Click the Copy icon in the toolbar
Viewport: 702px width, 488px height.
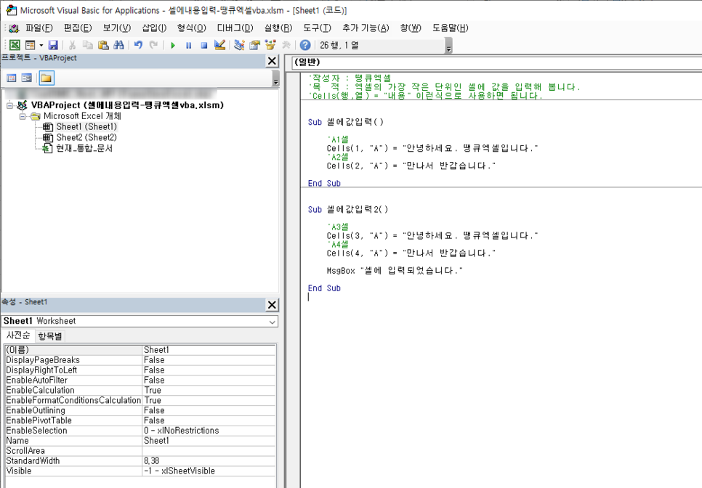88,45
